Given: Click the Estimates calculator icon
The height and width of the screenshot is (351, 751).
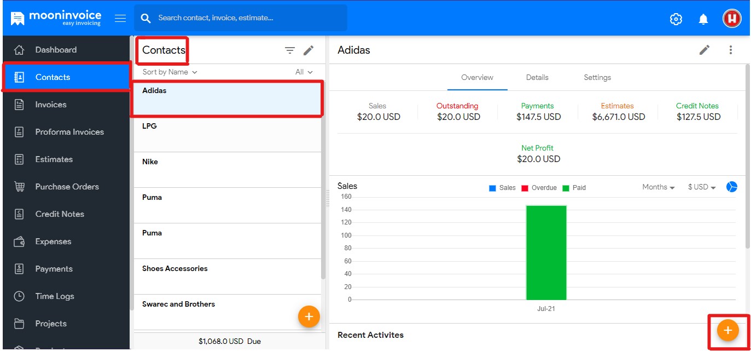Looking at the screenshot, I should pos(19,159).
